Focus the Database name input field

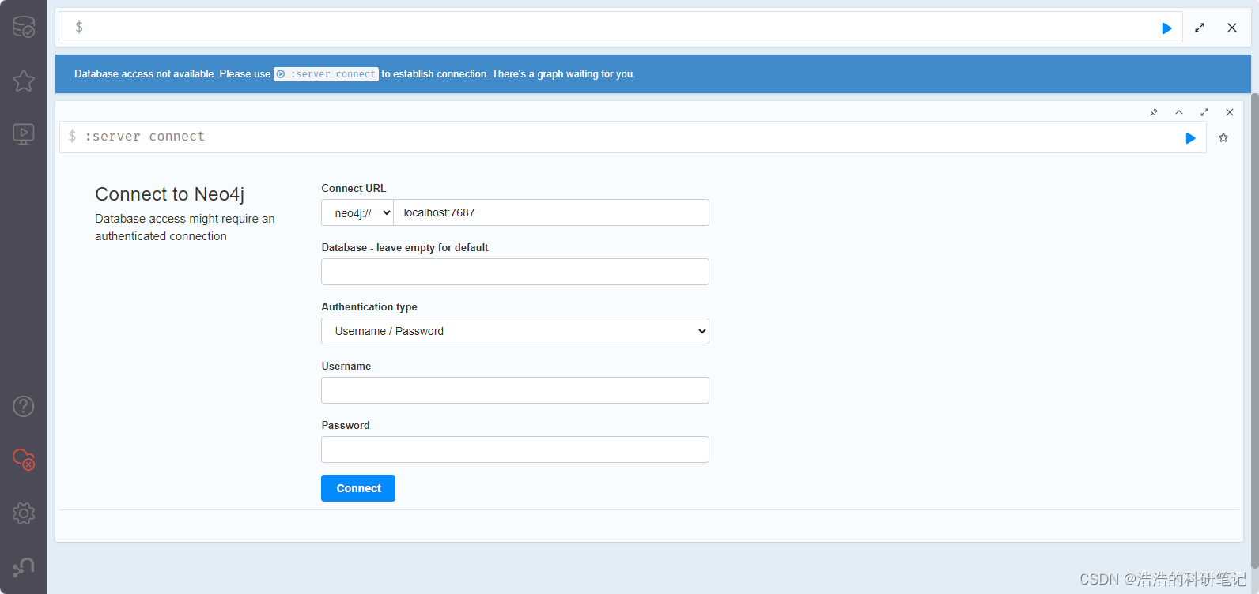pyautogui.click(x=515, y=272)
